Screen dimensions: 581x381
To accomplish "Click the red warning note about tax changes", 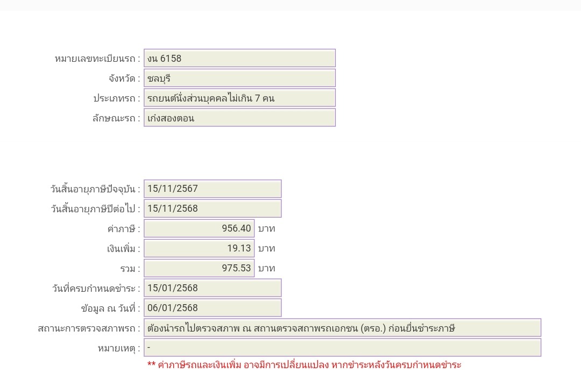I will coord(304,365).
